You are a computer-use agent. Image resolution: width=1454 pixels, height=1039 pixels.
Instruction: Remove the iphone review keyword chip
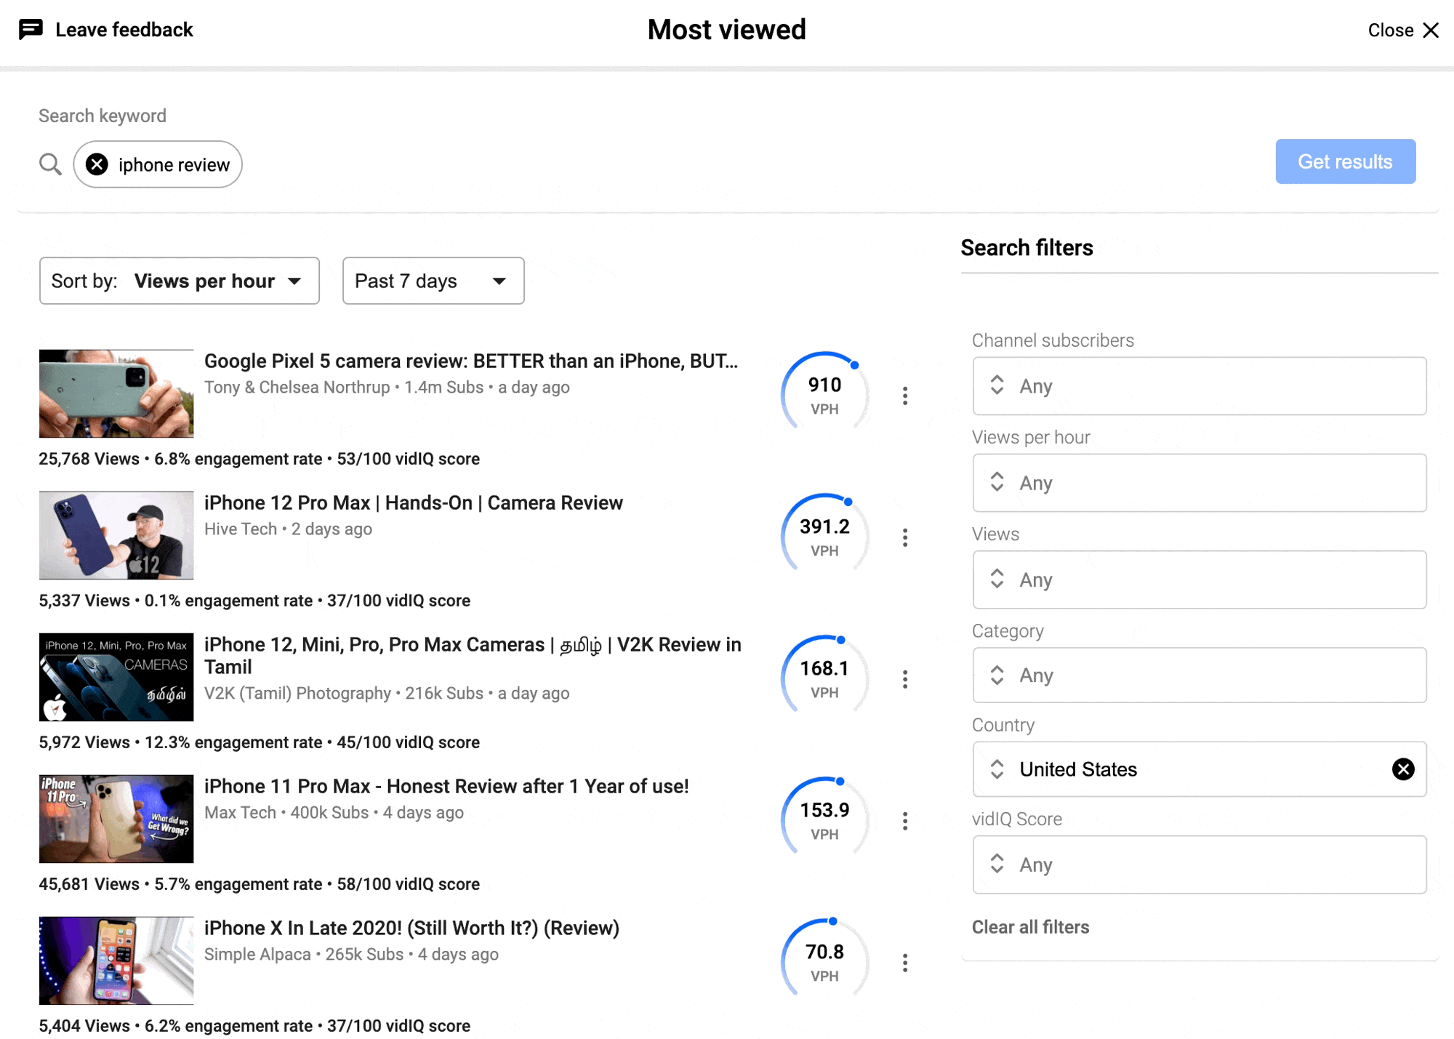click(x=97, y=165)
